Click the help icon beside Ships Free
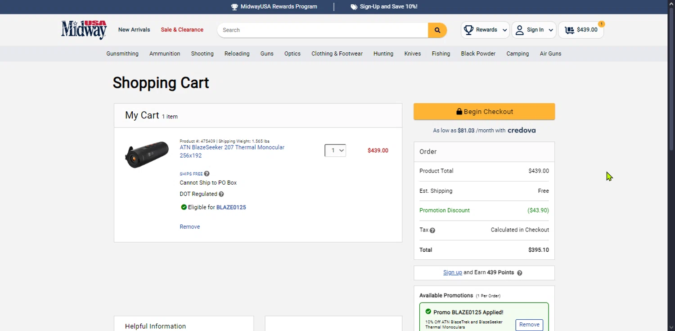The width and height of the screenshot is (675, 331). coord(207,174)
